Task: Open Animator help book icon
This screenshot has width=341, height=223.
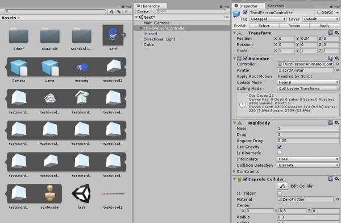Action: pos(331,58)
